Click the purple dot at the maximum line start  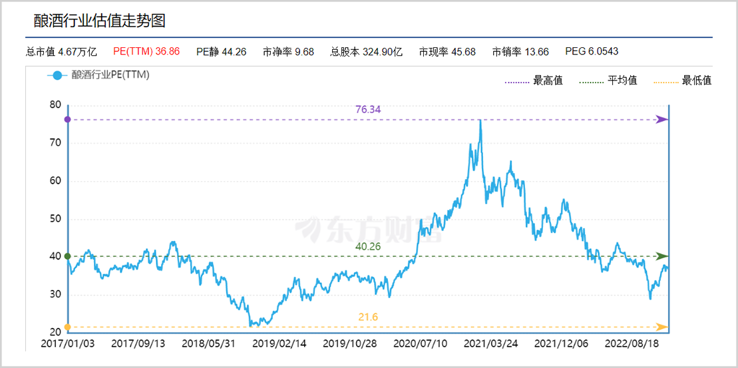(67, 119)
